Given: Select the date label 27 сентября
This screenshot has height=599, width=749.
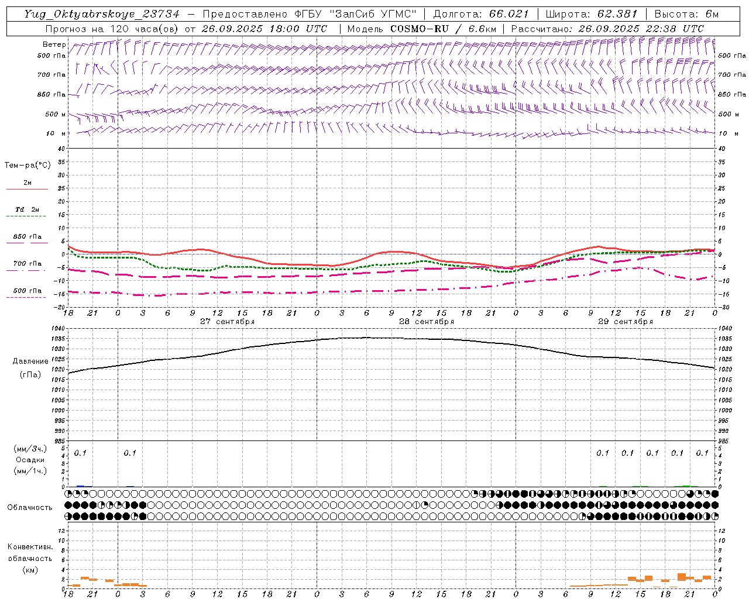Looking at the screenshot, I should point(228,321).
